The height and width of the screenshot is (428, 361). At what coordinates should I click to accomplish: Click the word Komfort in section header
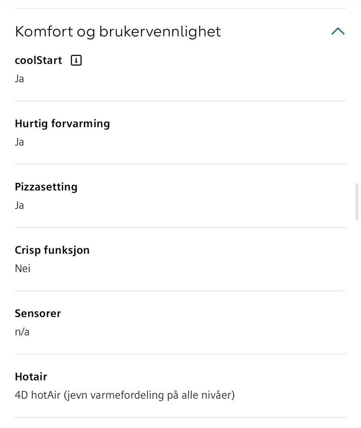point(44,32)
